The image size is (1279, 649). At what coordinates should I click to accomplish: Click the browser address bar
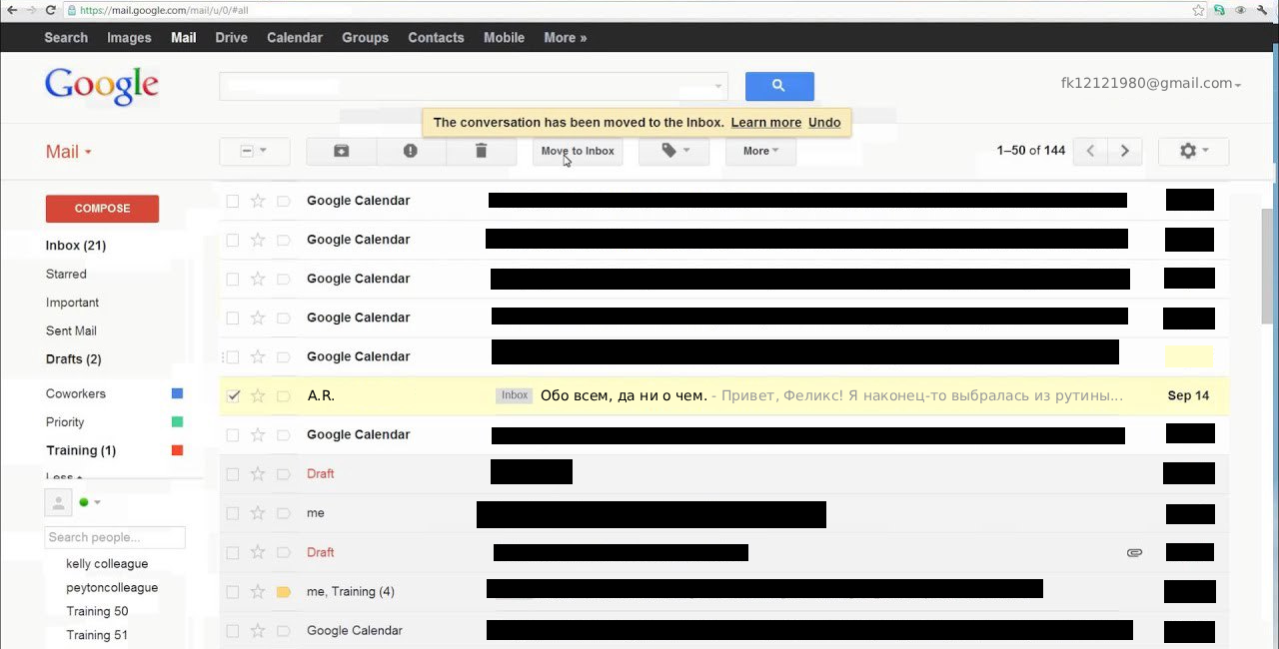pos(630,10)
